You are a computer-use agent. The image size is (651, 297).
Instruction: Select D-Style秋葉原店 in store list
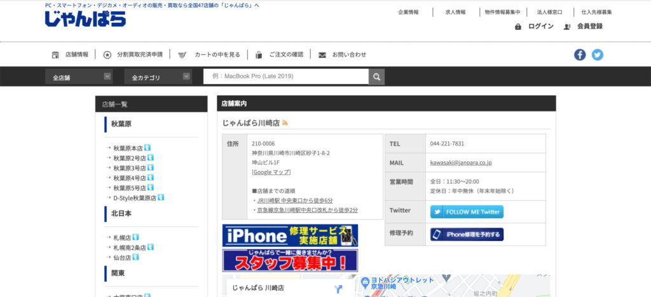point(135,198)
